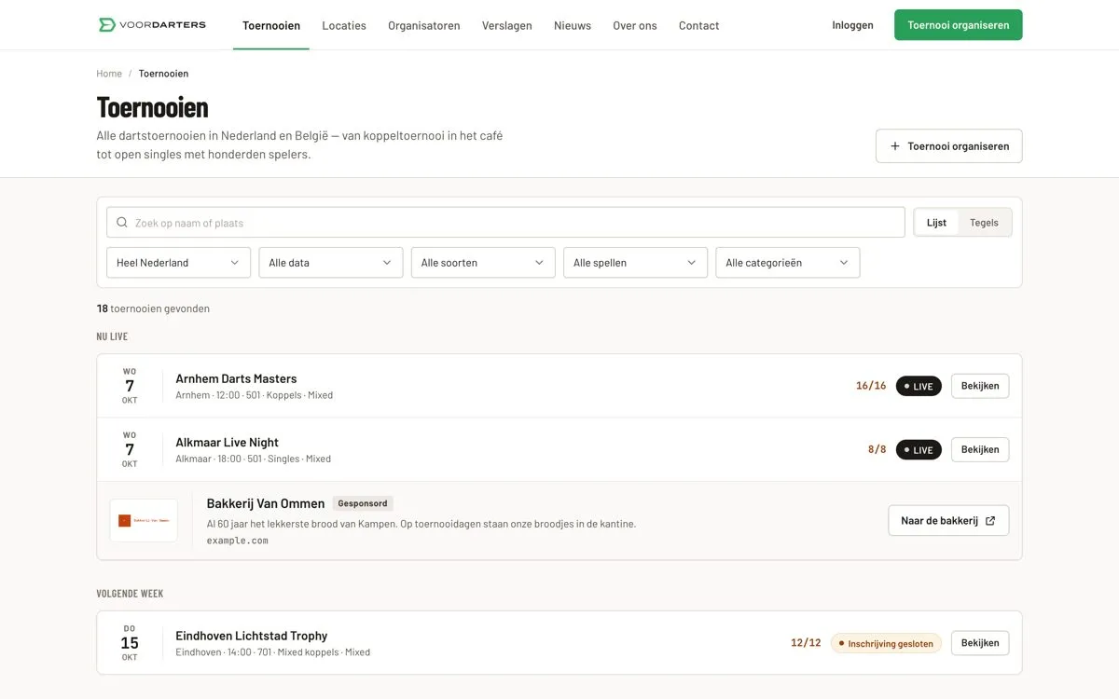Screen dimensions: 1119x699
Task: Click Bekijken for Arnhem Darts Masters
Action: pyautogui.click(x=980, y=386)
